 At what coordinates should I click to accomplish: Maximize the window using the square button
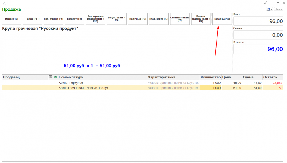point(278,3)
